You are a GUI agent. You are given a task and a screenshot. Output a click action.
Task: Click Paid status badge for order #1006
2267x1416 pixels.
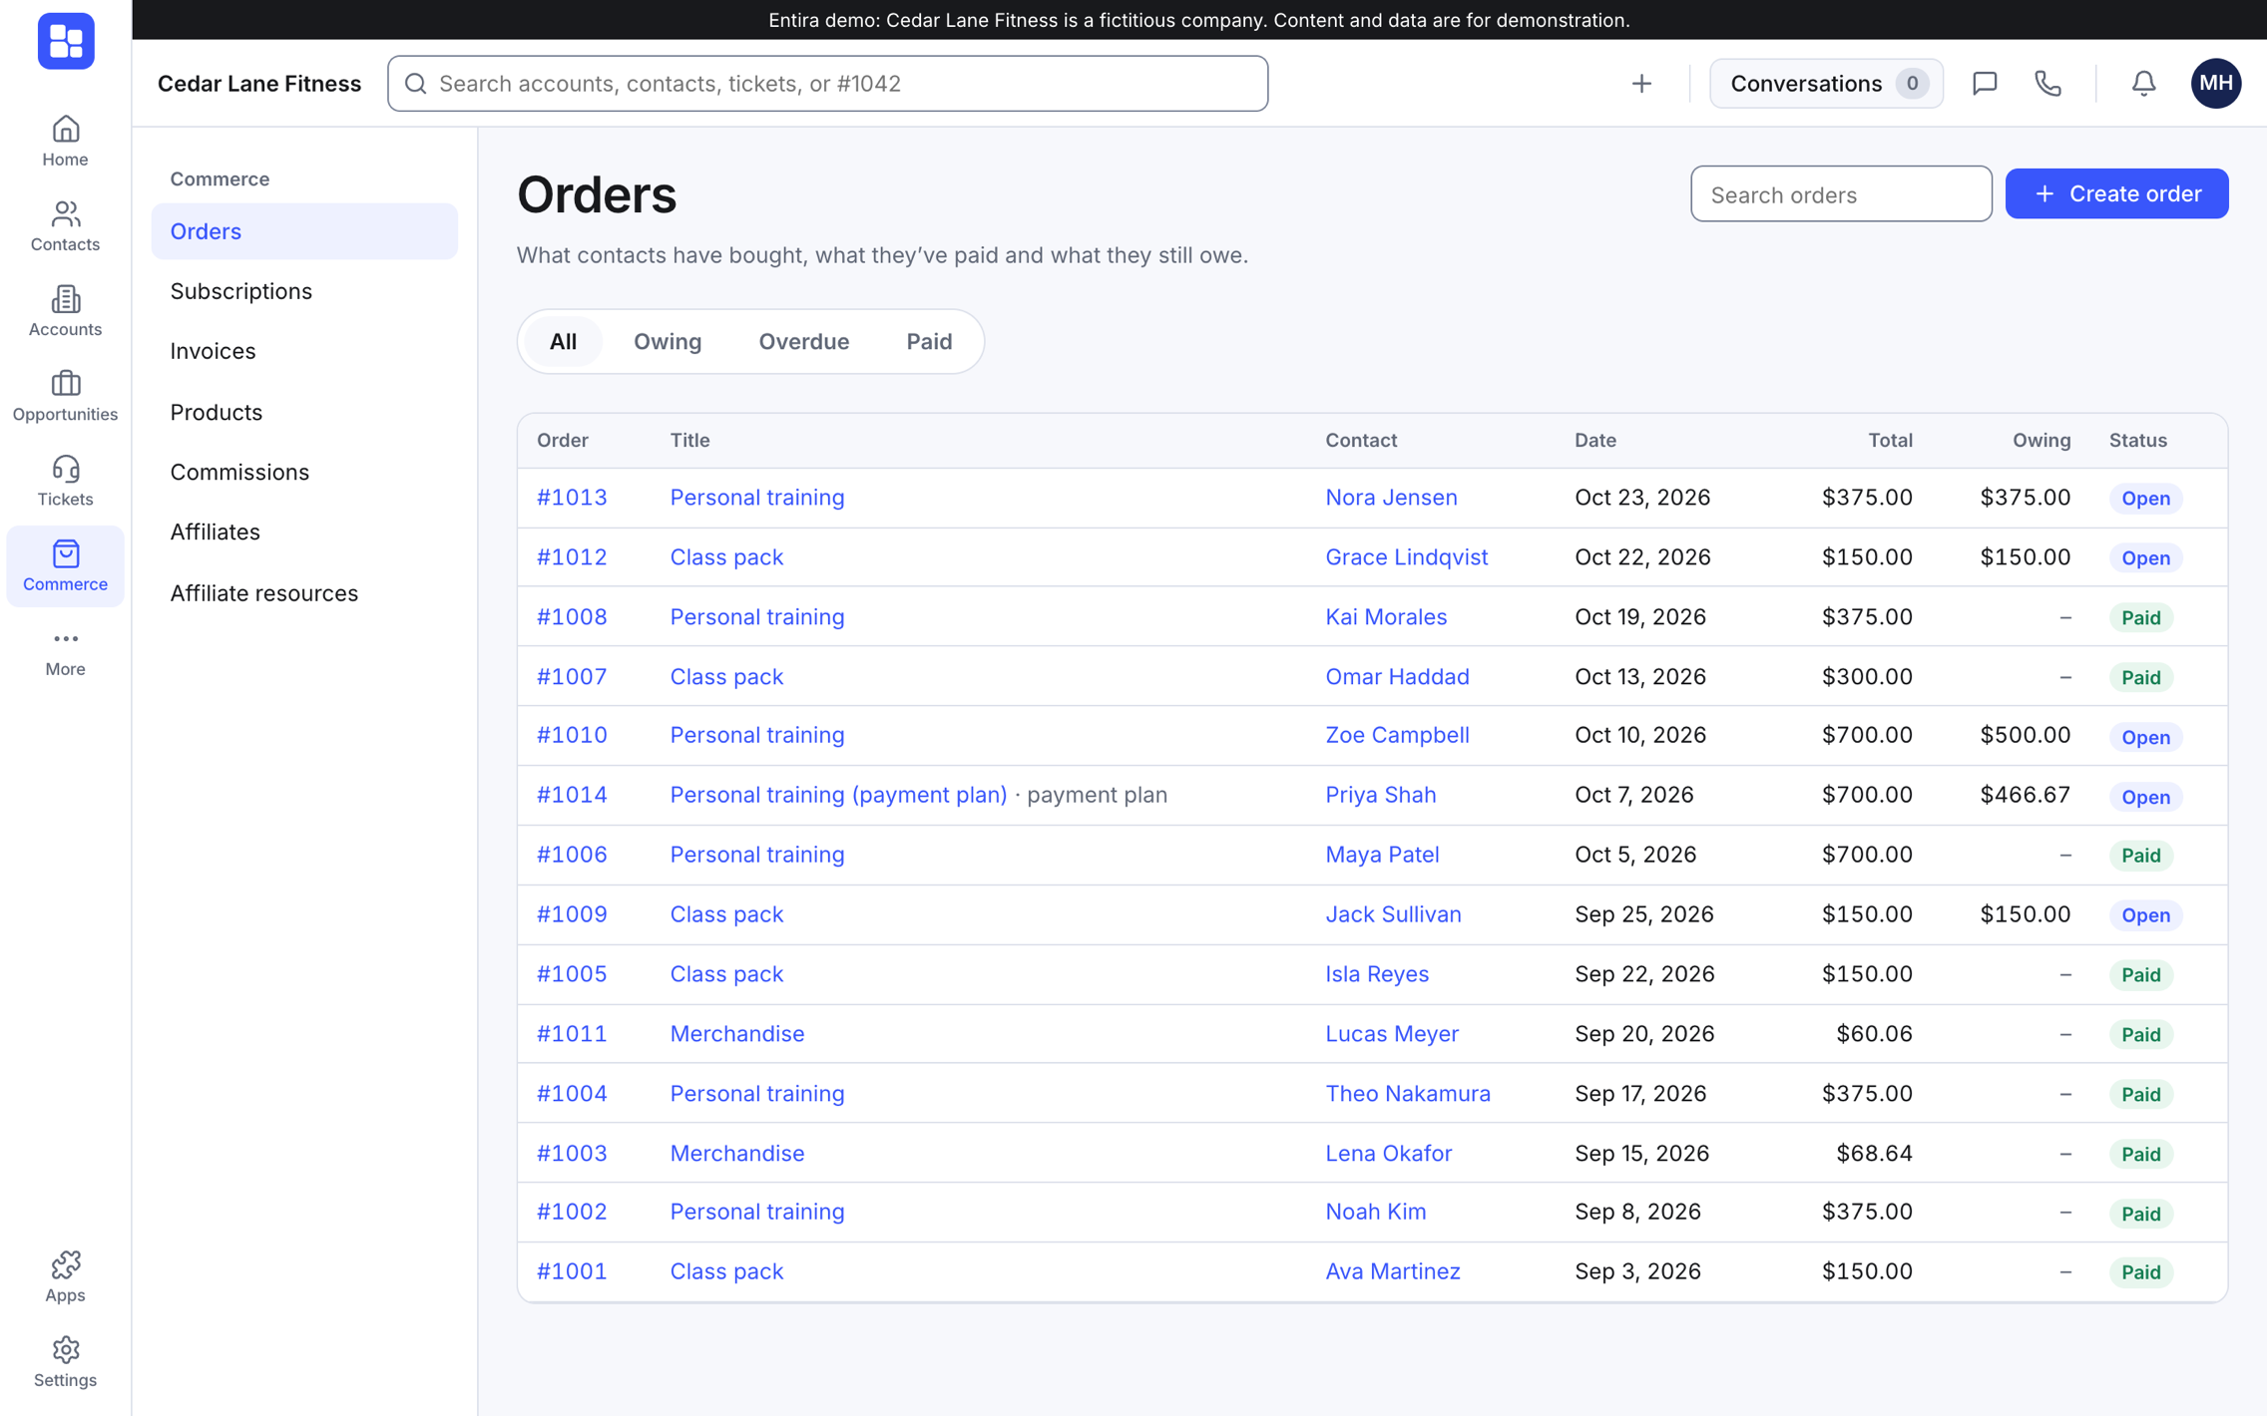[2140, 856]
